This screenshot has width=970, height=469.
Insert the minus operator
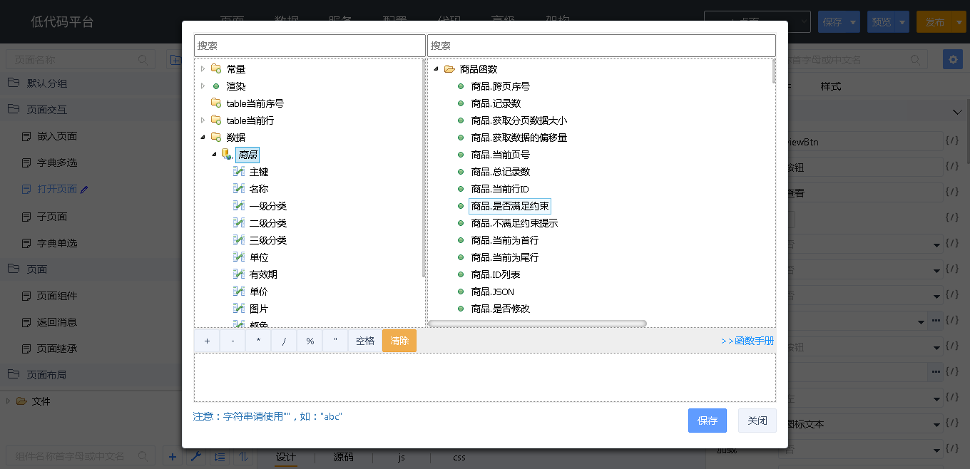[233, 341]
